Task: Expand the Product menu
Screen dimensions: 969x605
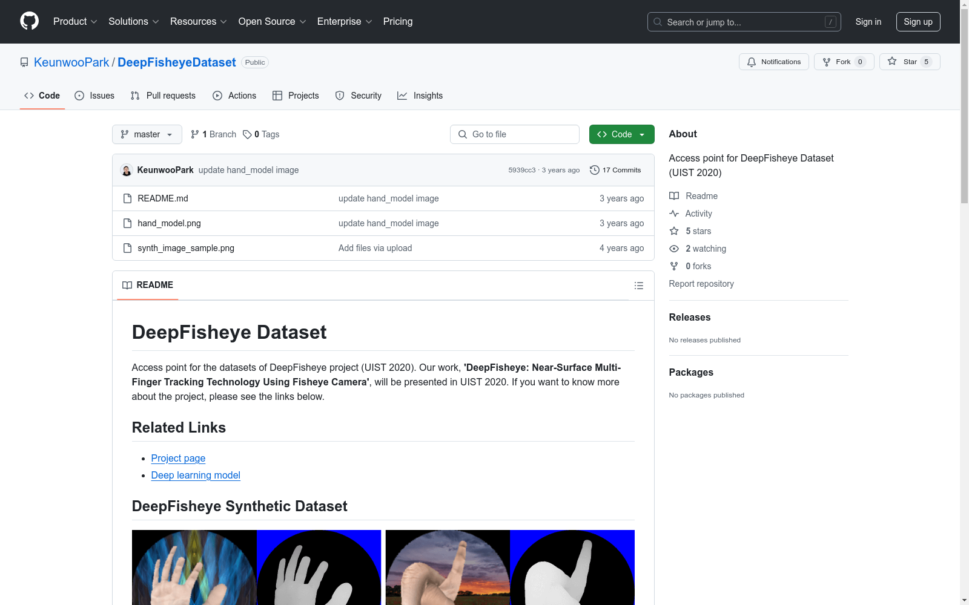Action: (75, 22)
